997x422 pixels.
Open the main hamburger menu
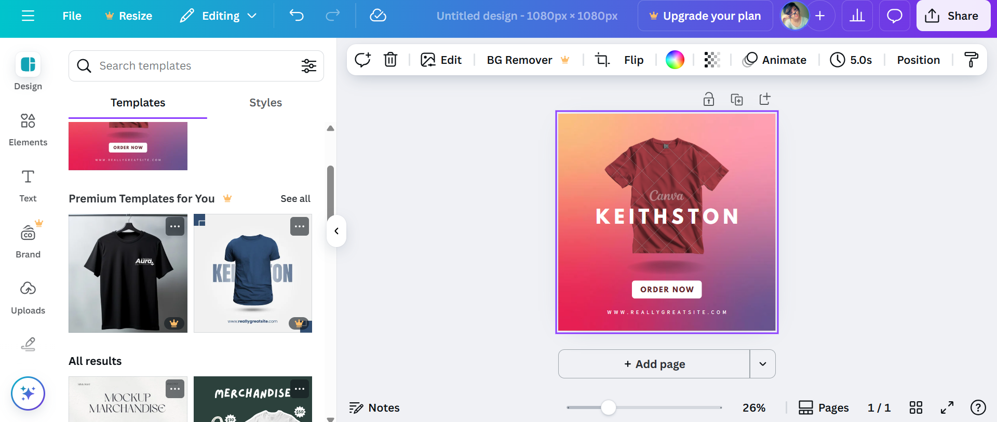[28, 16]
